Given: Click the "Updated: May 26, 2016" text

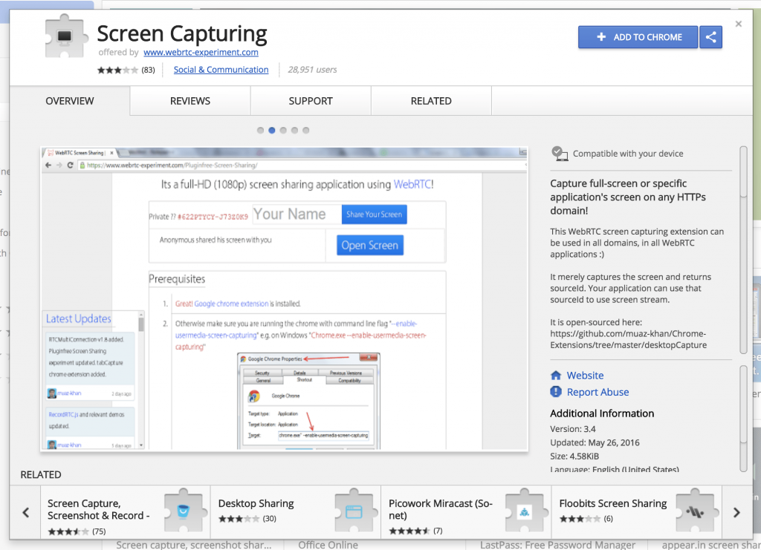Looking at the screenshot, I should (x=595, y=442).
